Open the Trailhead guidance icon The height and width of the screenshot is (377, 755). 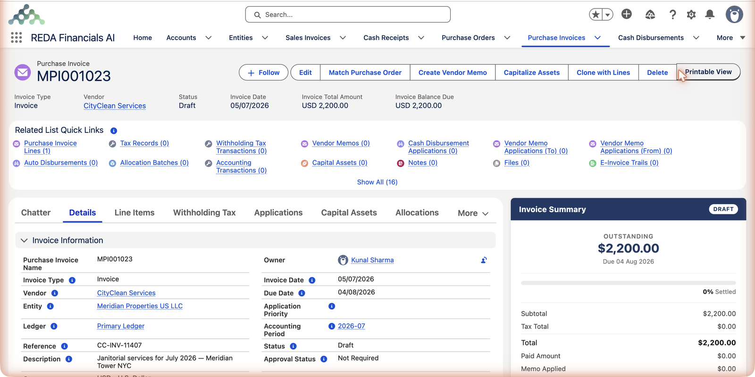(x=650, y=15)
